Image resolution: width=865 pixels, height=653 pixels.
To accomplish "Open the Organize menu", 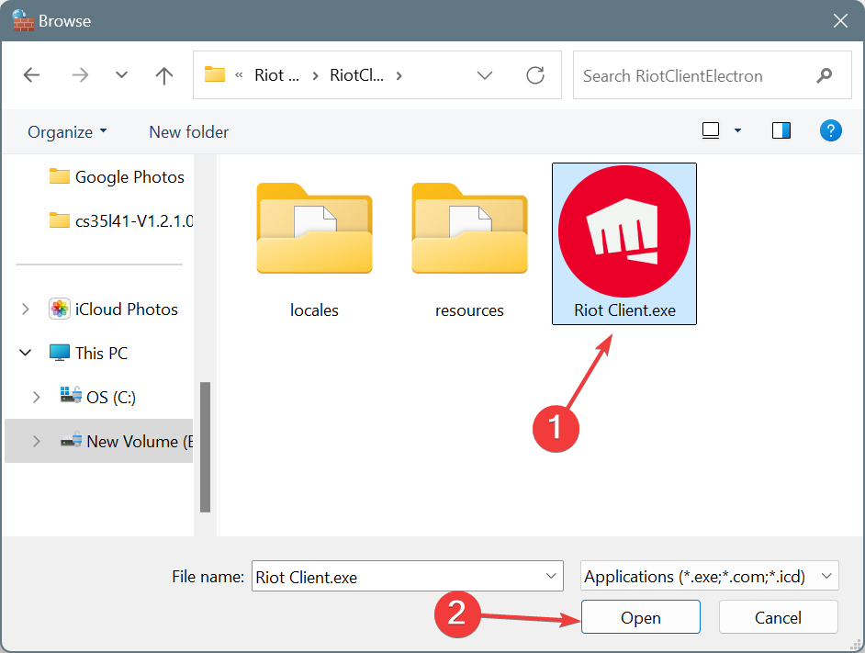I will pyautogui.click(x=67, y=132).
